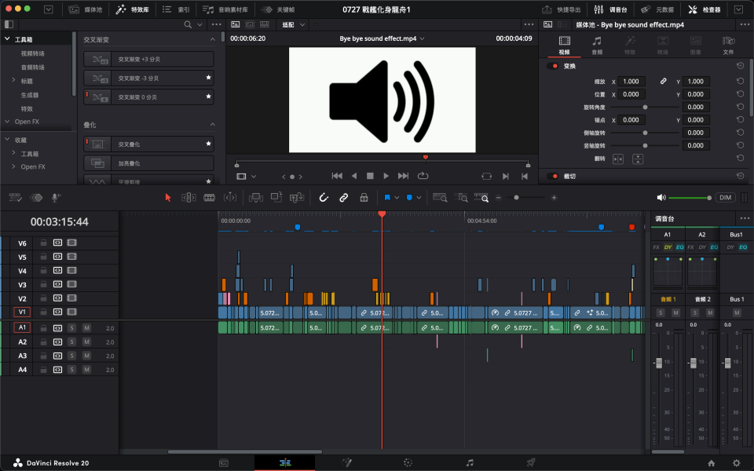
Task: Adjust the A1 mixer volume fader
Action: click(x=658, y=363)
